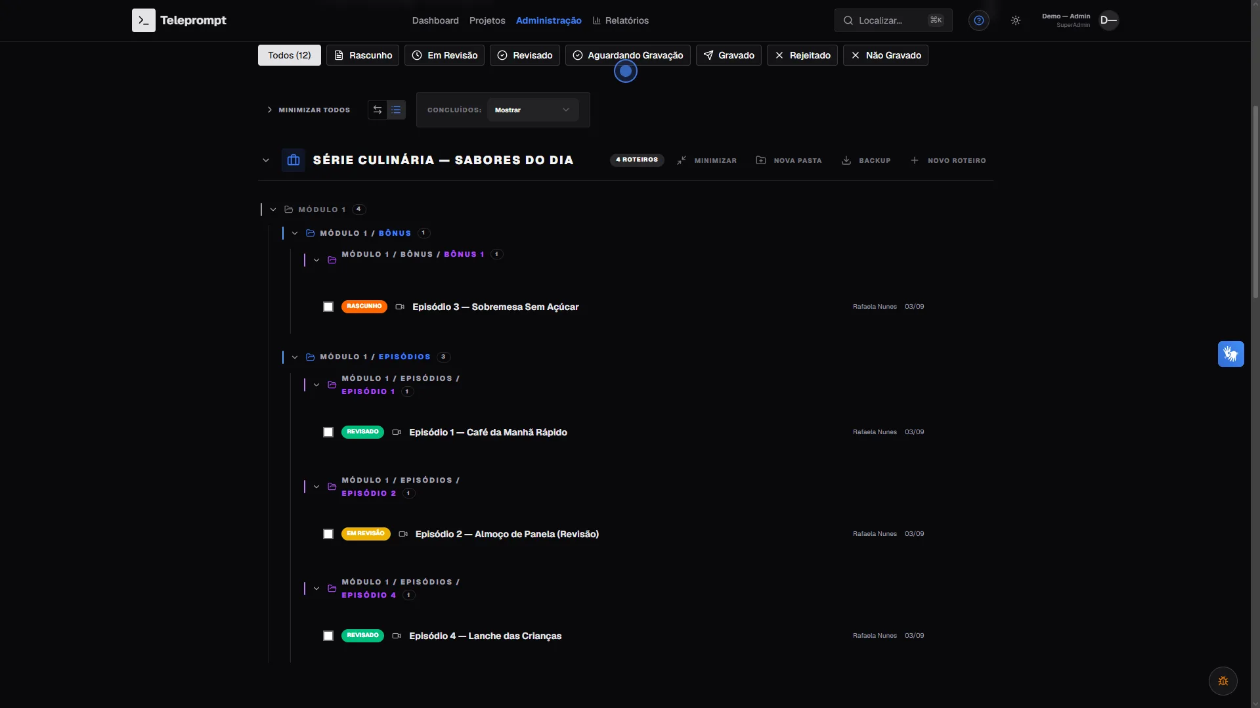Open the help question mark icon

coord(978,20)
